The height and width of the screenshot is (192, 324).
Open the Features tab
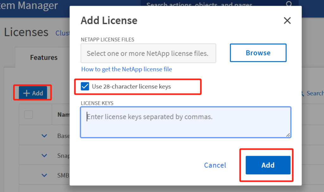[x=44, y=57]
